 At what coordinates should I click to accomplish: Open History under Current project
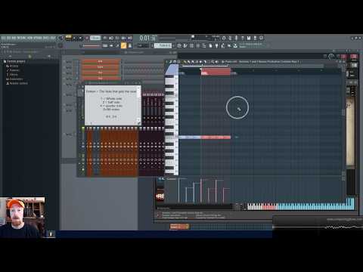click(x=12, y=66)
